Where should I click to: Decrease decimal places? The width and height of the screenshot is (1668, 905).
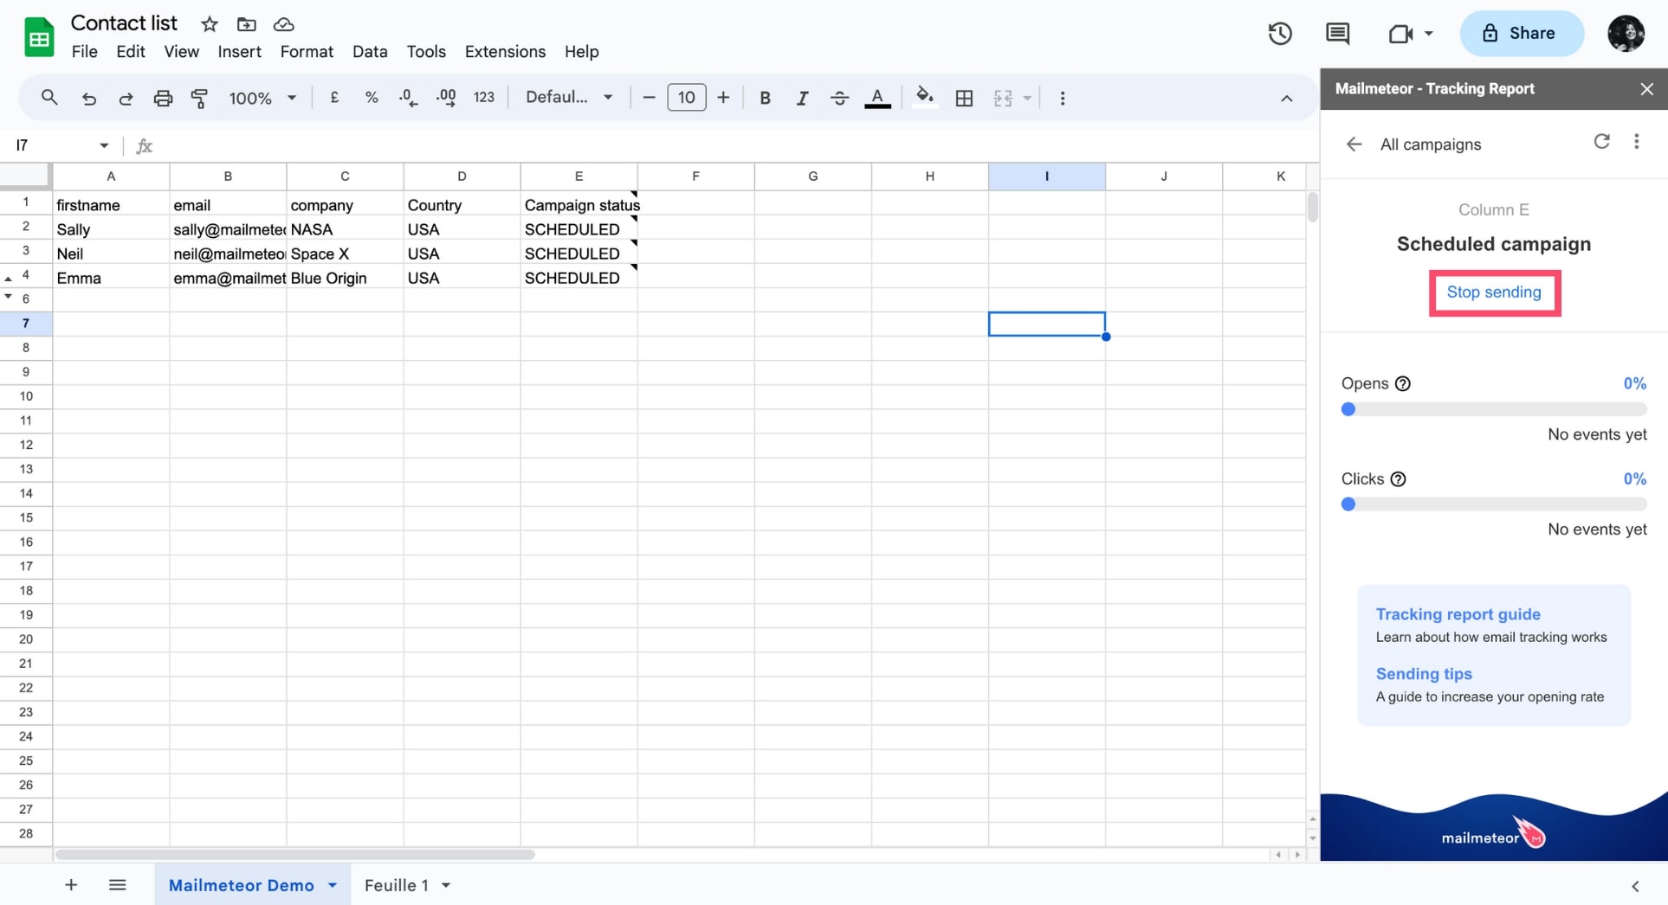pos(408,98)
